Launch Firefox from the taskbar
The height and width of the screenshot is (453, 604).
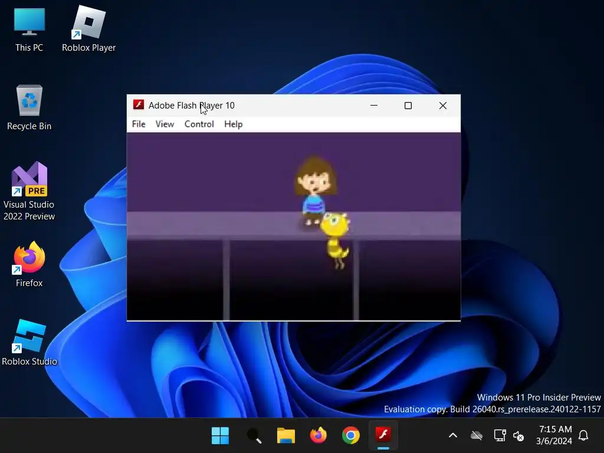[x=318, y=436]
